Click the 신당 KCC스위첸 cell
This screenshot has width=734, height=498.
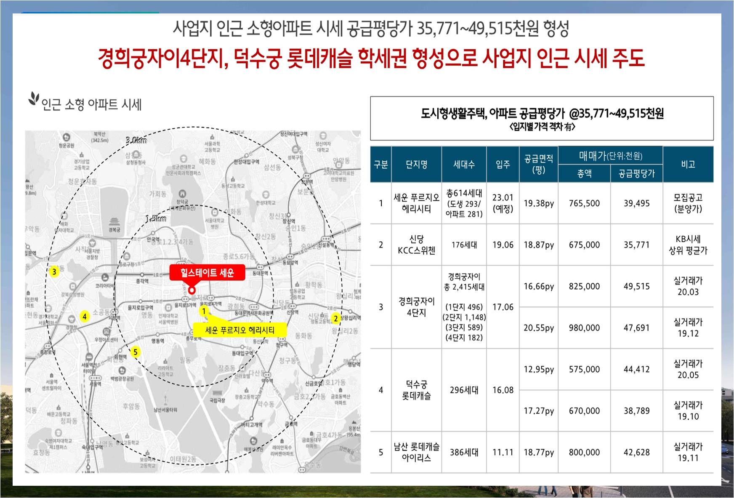pos(417,245)
